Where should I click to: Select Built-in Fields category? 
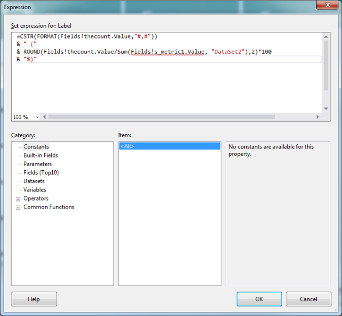click(41, 155)
